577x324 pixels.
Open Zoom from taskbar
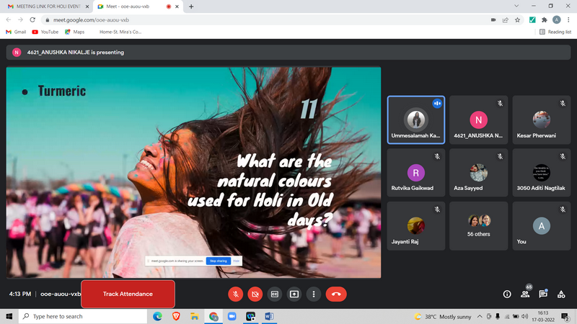pos(232,316)
